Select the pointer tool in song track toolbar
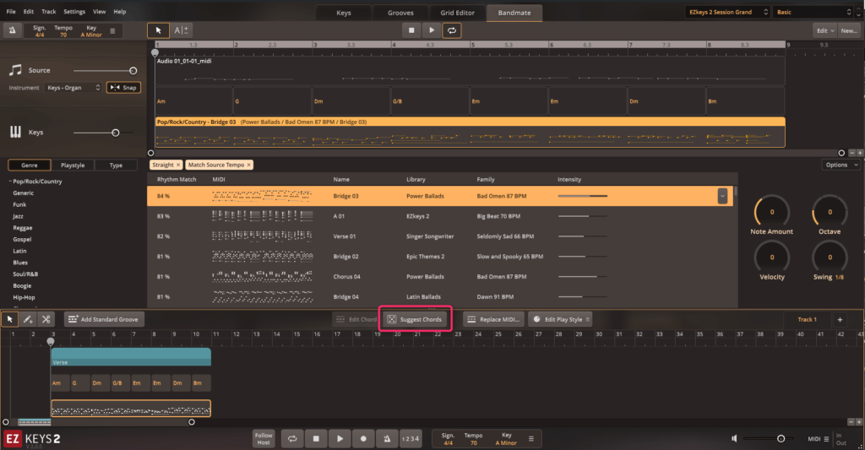Screen dimensions: 865x450 pos(10,319)
